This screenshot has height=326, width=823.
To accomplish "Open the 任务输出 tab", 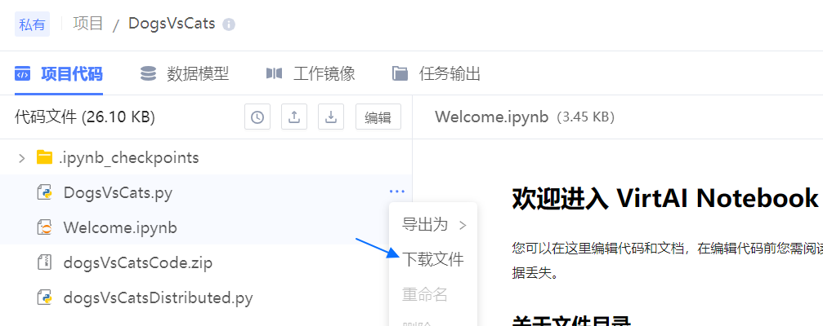I will pos(436,74).
